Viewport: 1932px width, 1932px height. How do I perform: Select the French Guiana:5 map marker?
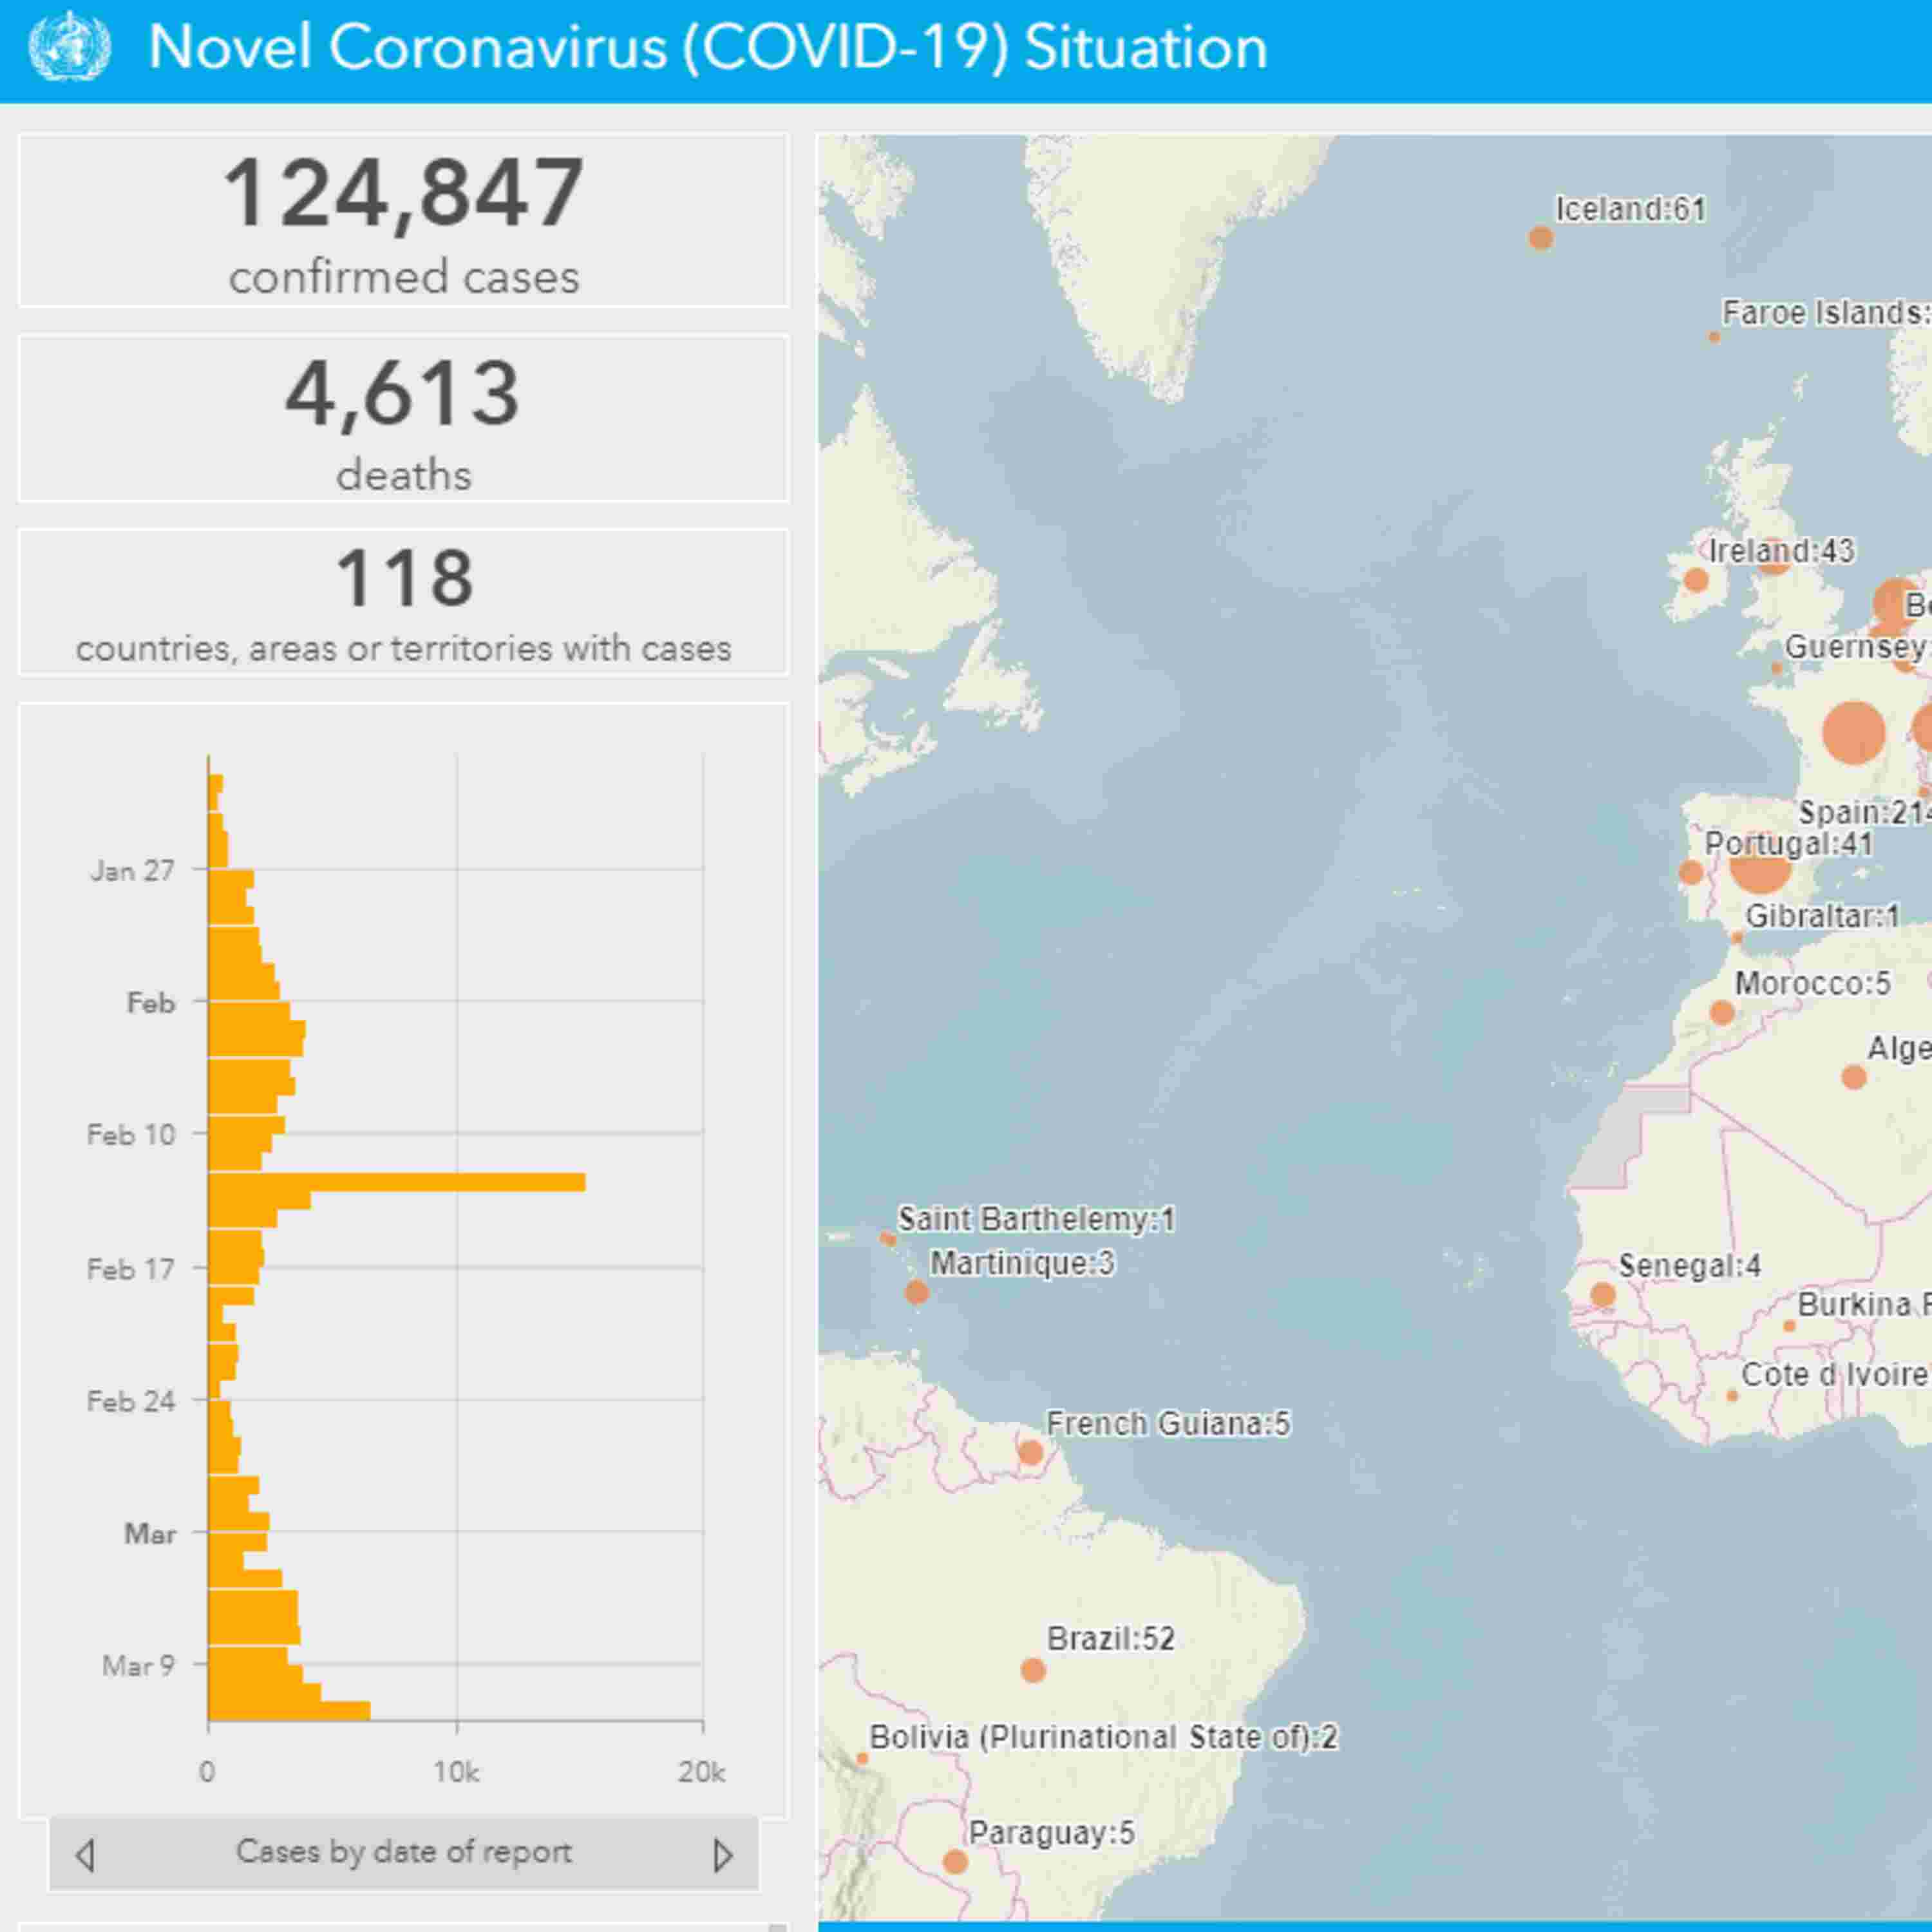(x=1030, y=1452)
